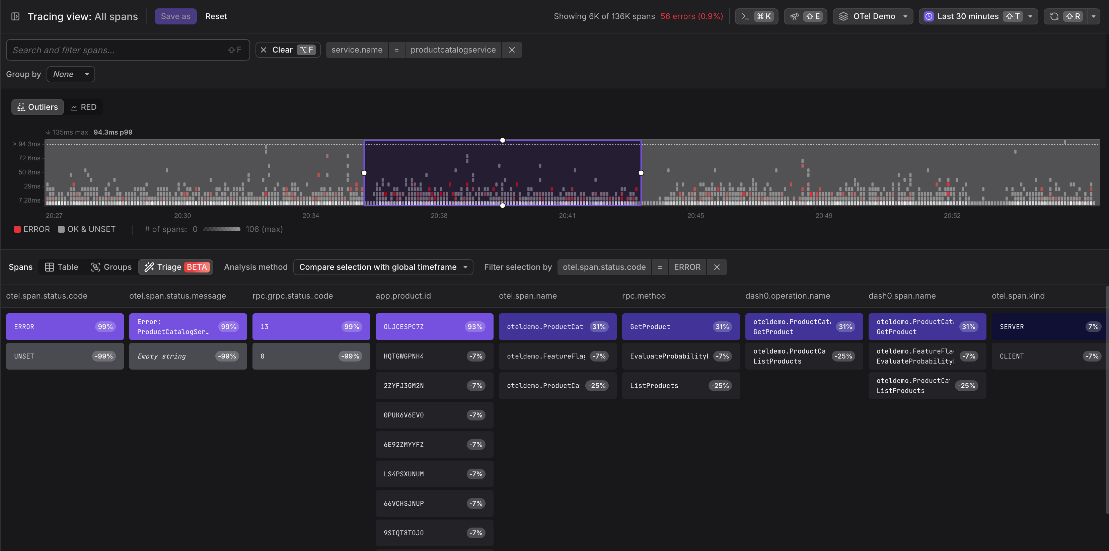1109x551 pixels.
Task: Remove the otel.span.status.code ERROR selection filter
Action: 716,267
